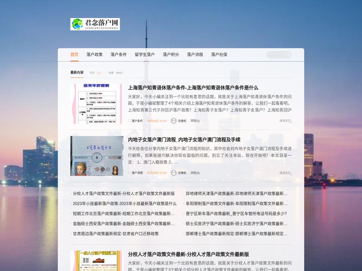Viewport: 362px width, 271px height.
Task: Click the 落户流程 category tag under second article
Action: click(x=137, y=173)
